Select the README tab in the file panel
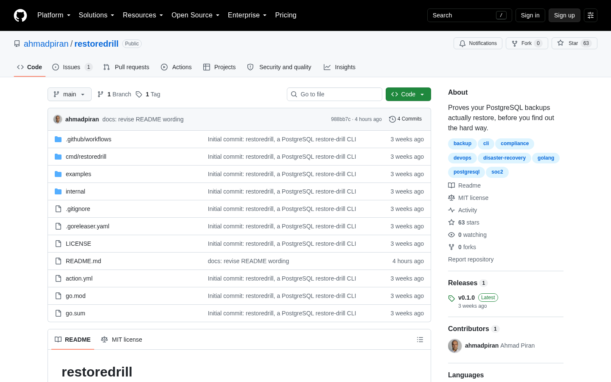Image resolution: width=611 pixels, height=382 pixels. [73, 340]
